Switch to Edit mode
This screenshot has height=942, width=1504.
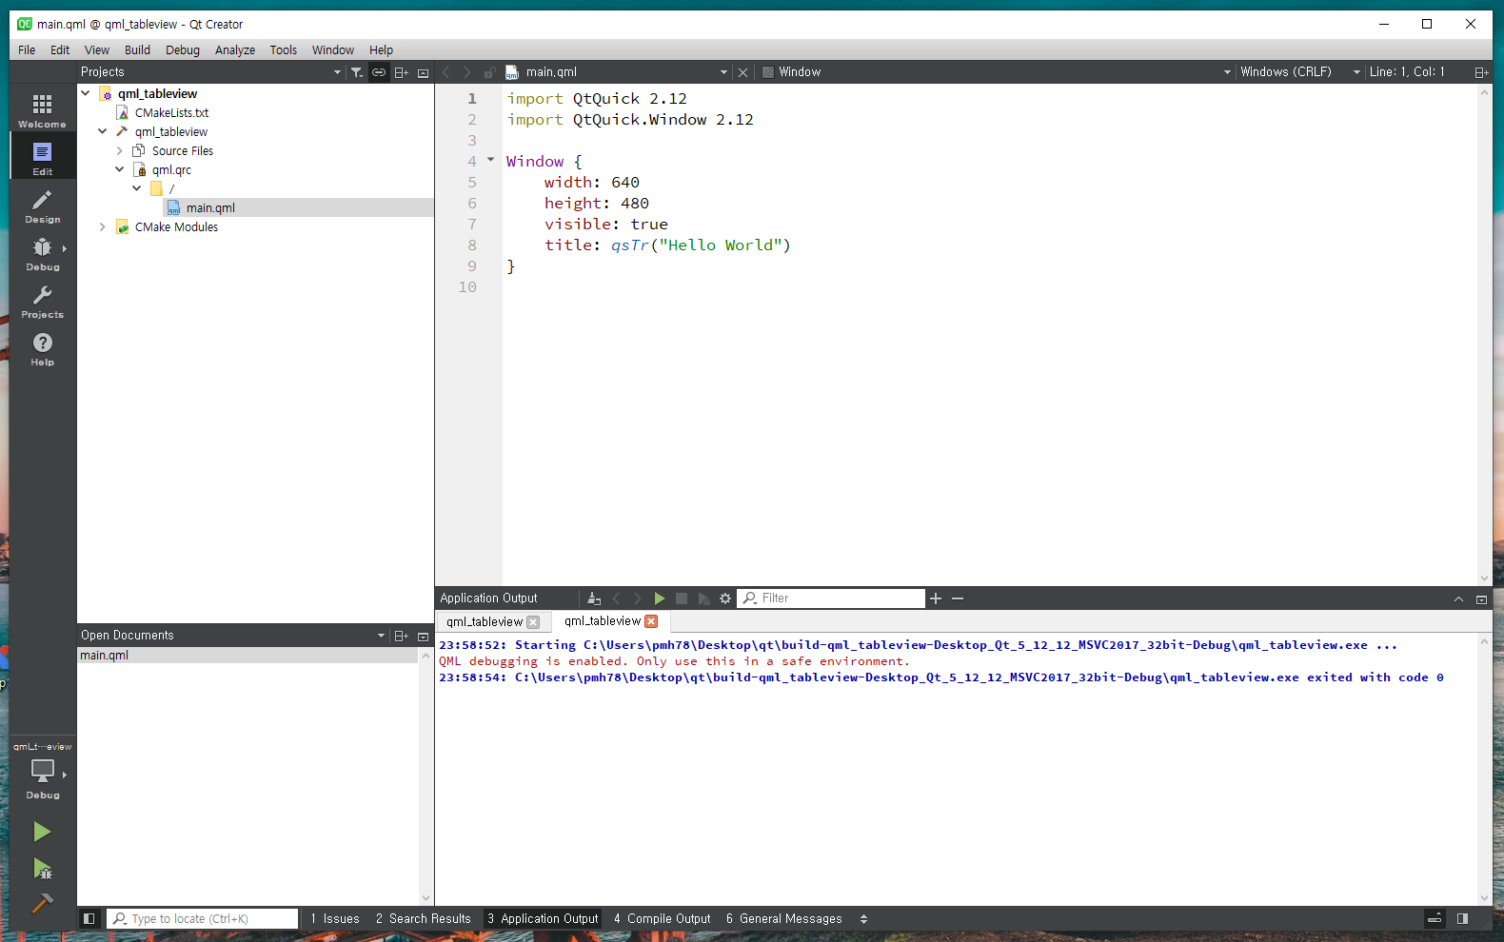pos(42,157)
